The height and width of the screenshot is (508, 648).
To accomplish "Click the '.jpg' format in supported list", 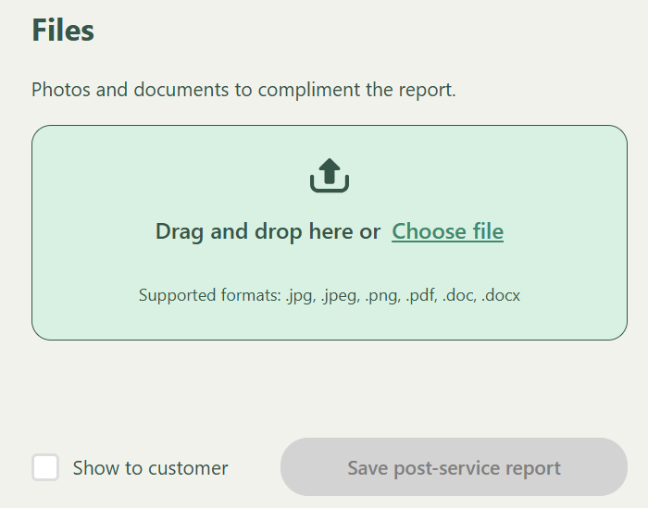I will (300, 295).
